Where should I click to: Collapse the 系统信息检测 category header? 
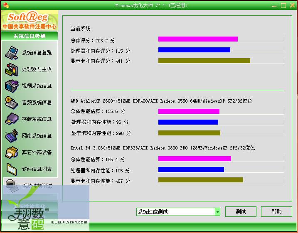pyautogui.click(x=29, y=36)
